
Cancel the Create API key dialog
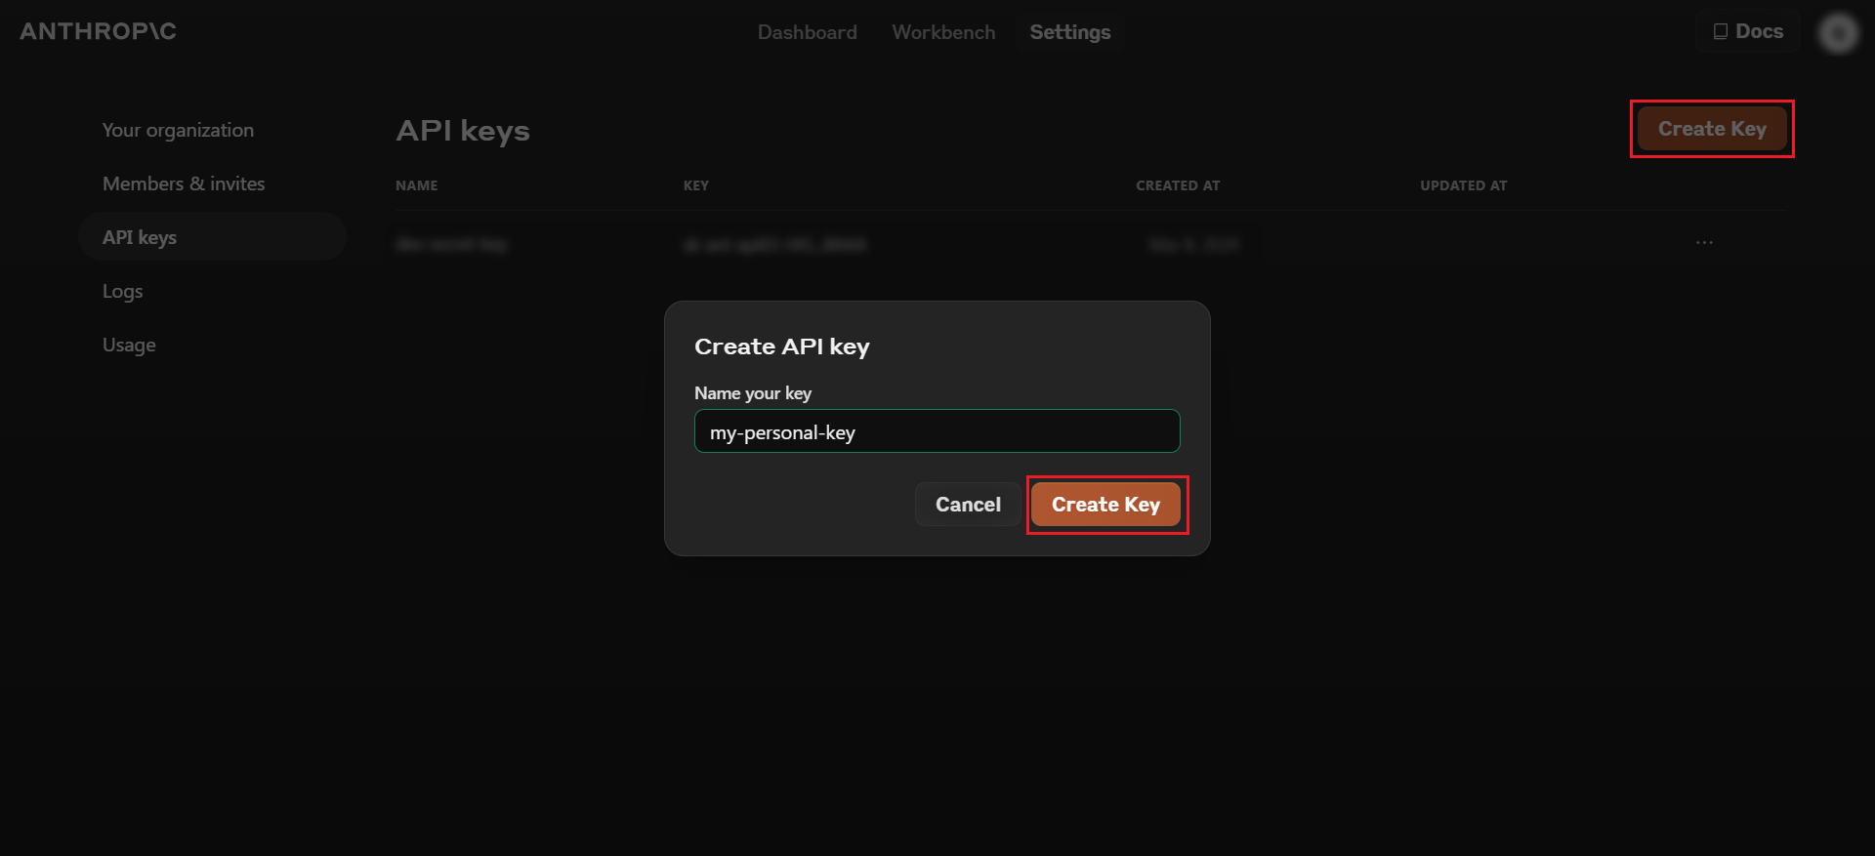(x=967, y=505)
